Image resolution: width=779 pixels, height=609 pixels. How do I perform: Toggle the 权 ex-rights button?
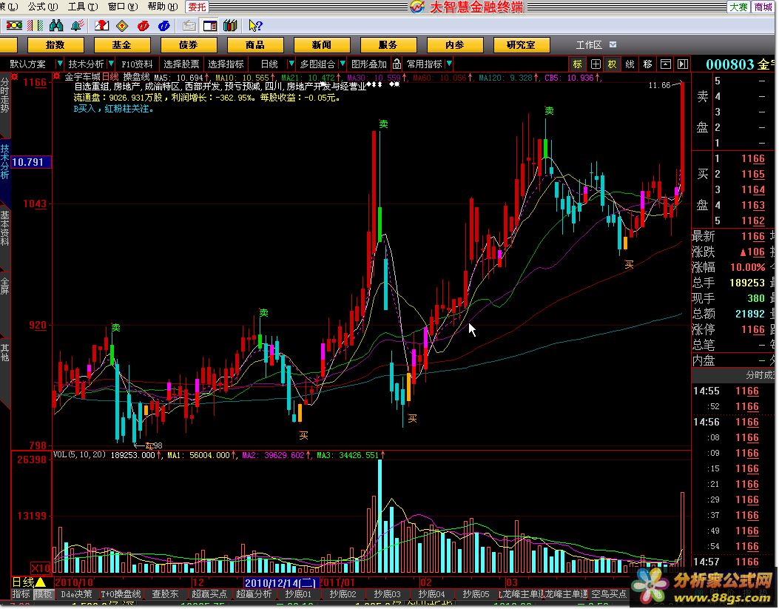click(x=612, y=64)
